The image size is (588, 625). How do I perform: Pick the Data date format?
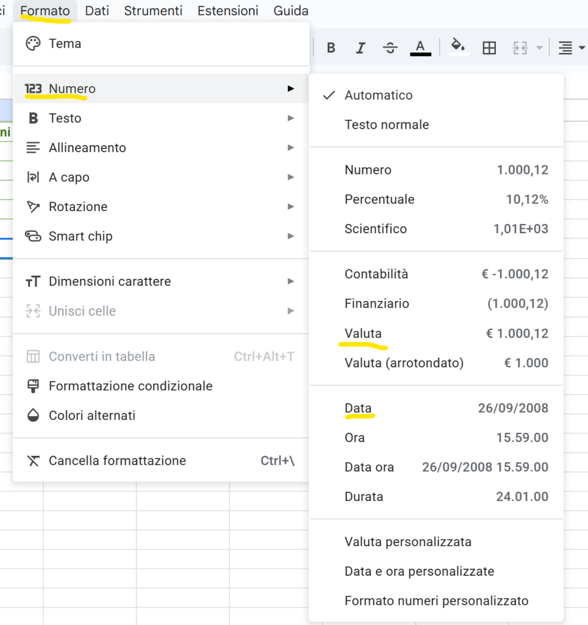(x=358, y=408)
